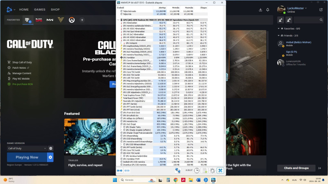Collapse the Favorites 0/0 group
This screenshot has height=184, width=328.
[278, 29]
